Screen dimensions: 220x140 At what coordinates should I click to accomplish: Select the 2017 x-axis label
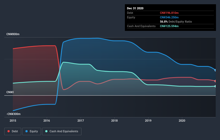81,121
